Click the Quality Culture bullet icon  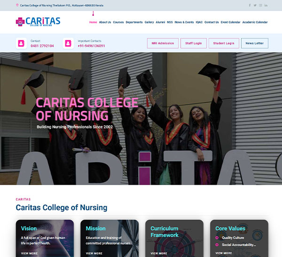217,238
